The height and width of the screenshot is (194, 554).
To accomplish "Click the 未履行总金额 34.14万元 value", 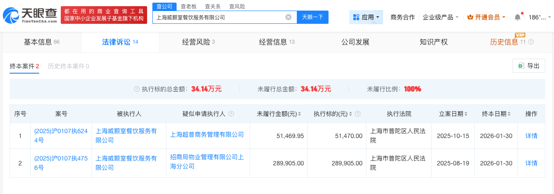I will tap(316, 89).
